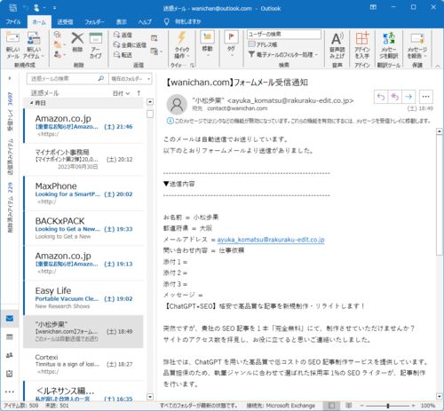Viewport: 444px width, 411px height.
Task: Click reading pane vertical scrollbar
Action: (440, 195)
